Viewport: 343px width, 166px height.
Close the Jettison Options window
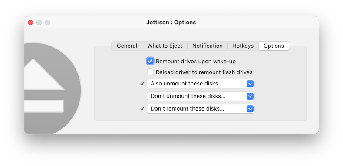[30, 23]
